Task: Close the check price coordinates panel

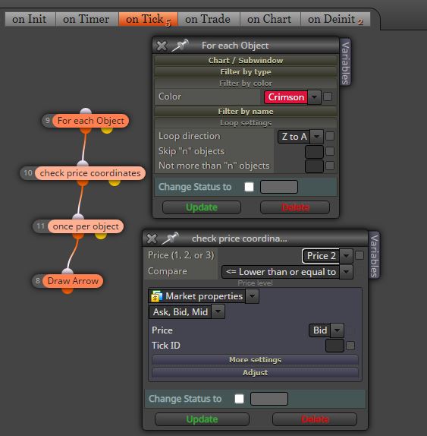Action: click(152, 239)
